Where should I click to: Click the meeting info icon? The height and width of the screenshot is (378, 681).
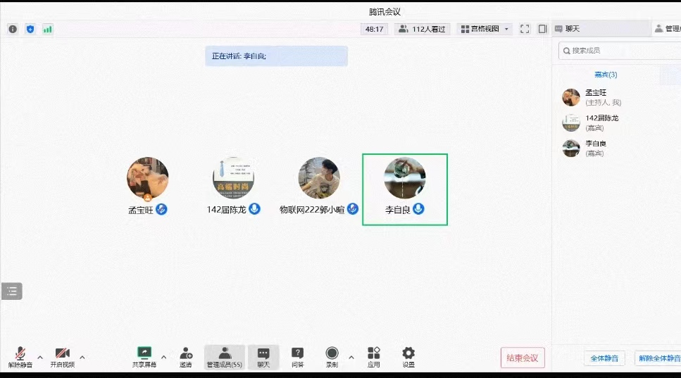pyautogui.click(x=13, y=29)
